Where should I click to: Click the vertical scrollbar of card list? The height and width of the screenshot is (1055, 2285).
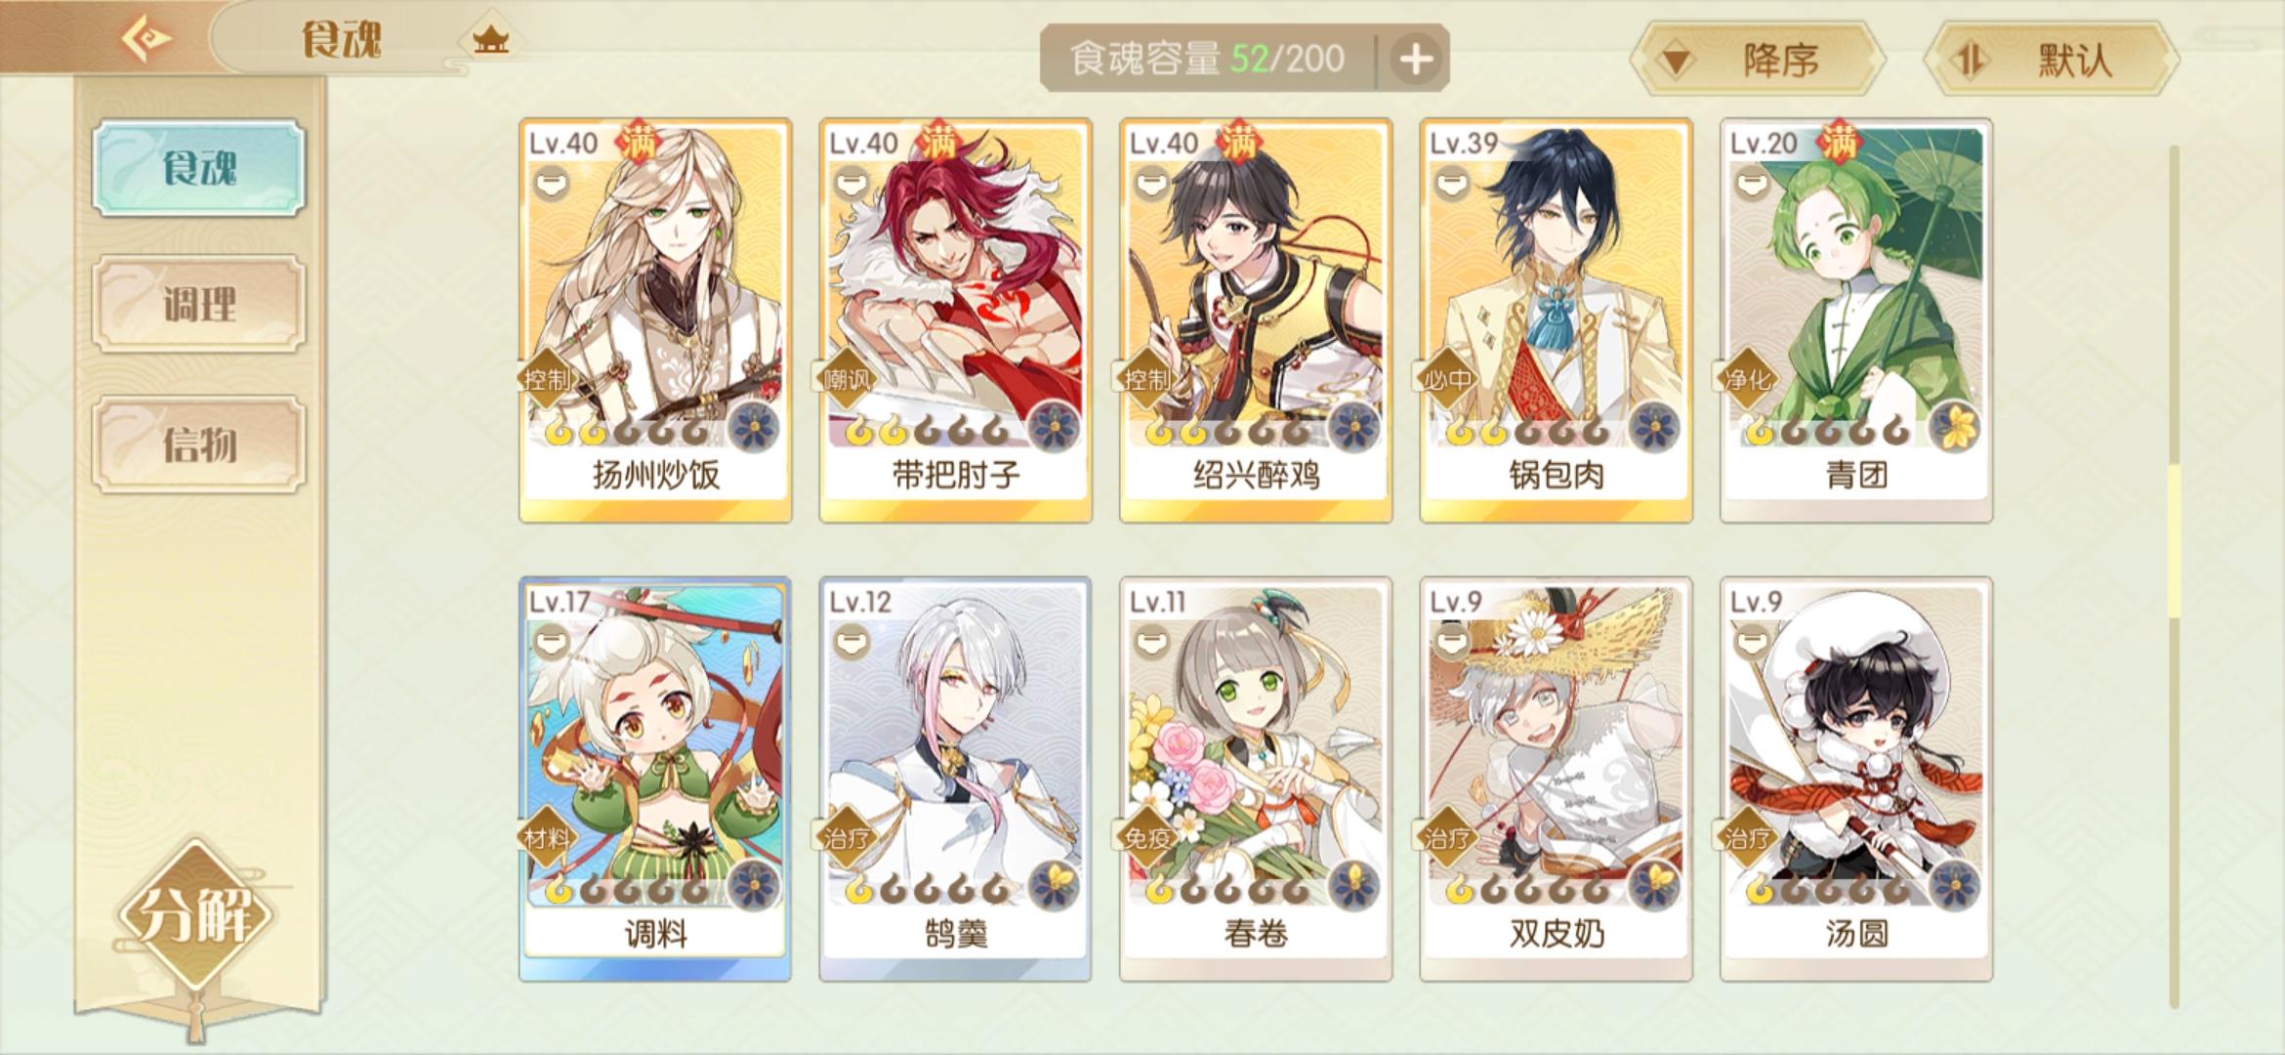(2174, 576)
